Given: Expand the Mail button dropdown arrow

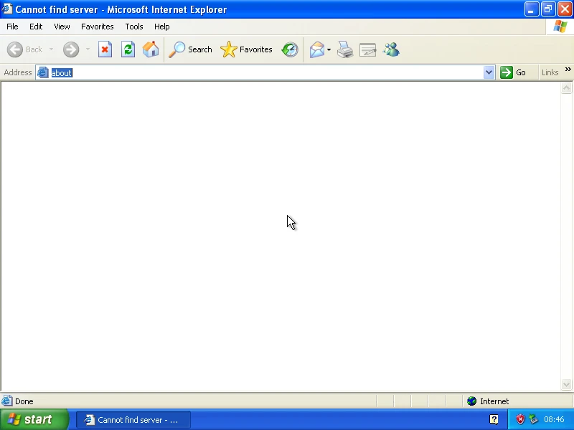Looking at the screenshot, I should click(x=329, y=49).
